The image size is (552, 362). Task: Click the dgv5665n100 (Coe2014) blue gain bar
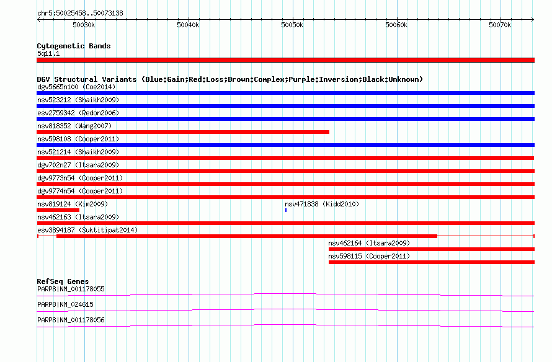[x=285, y=93]
